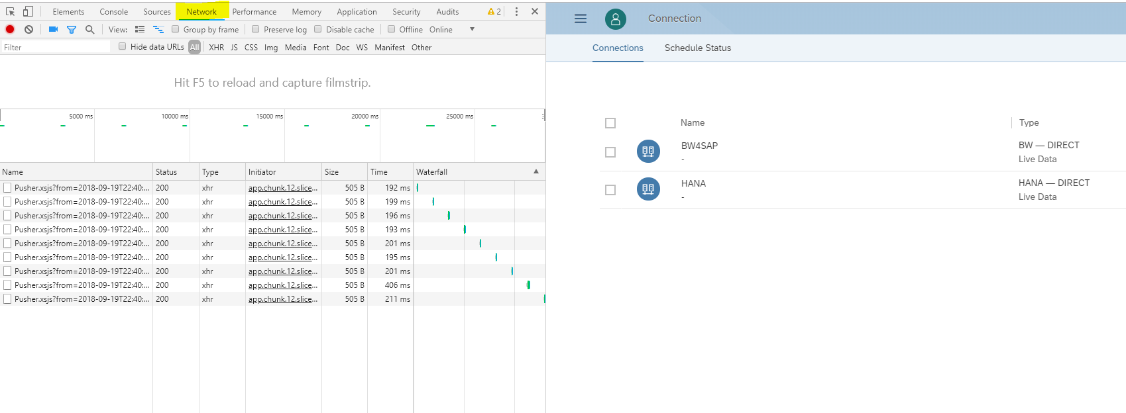Toggle the device toolbar icon
This screenshot has width=1126, height=413.
point(28,11)
